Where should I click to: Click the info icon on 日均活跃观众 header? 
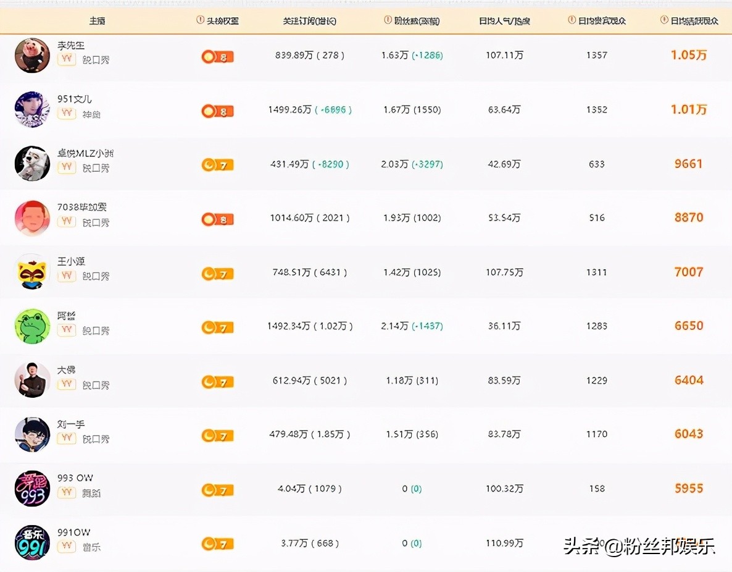tap(665, 20)
